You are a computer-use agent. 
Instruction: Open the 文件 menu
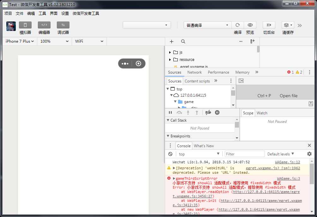(x=20, y=13)
